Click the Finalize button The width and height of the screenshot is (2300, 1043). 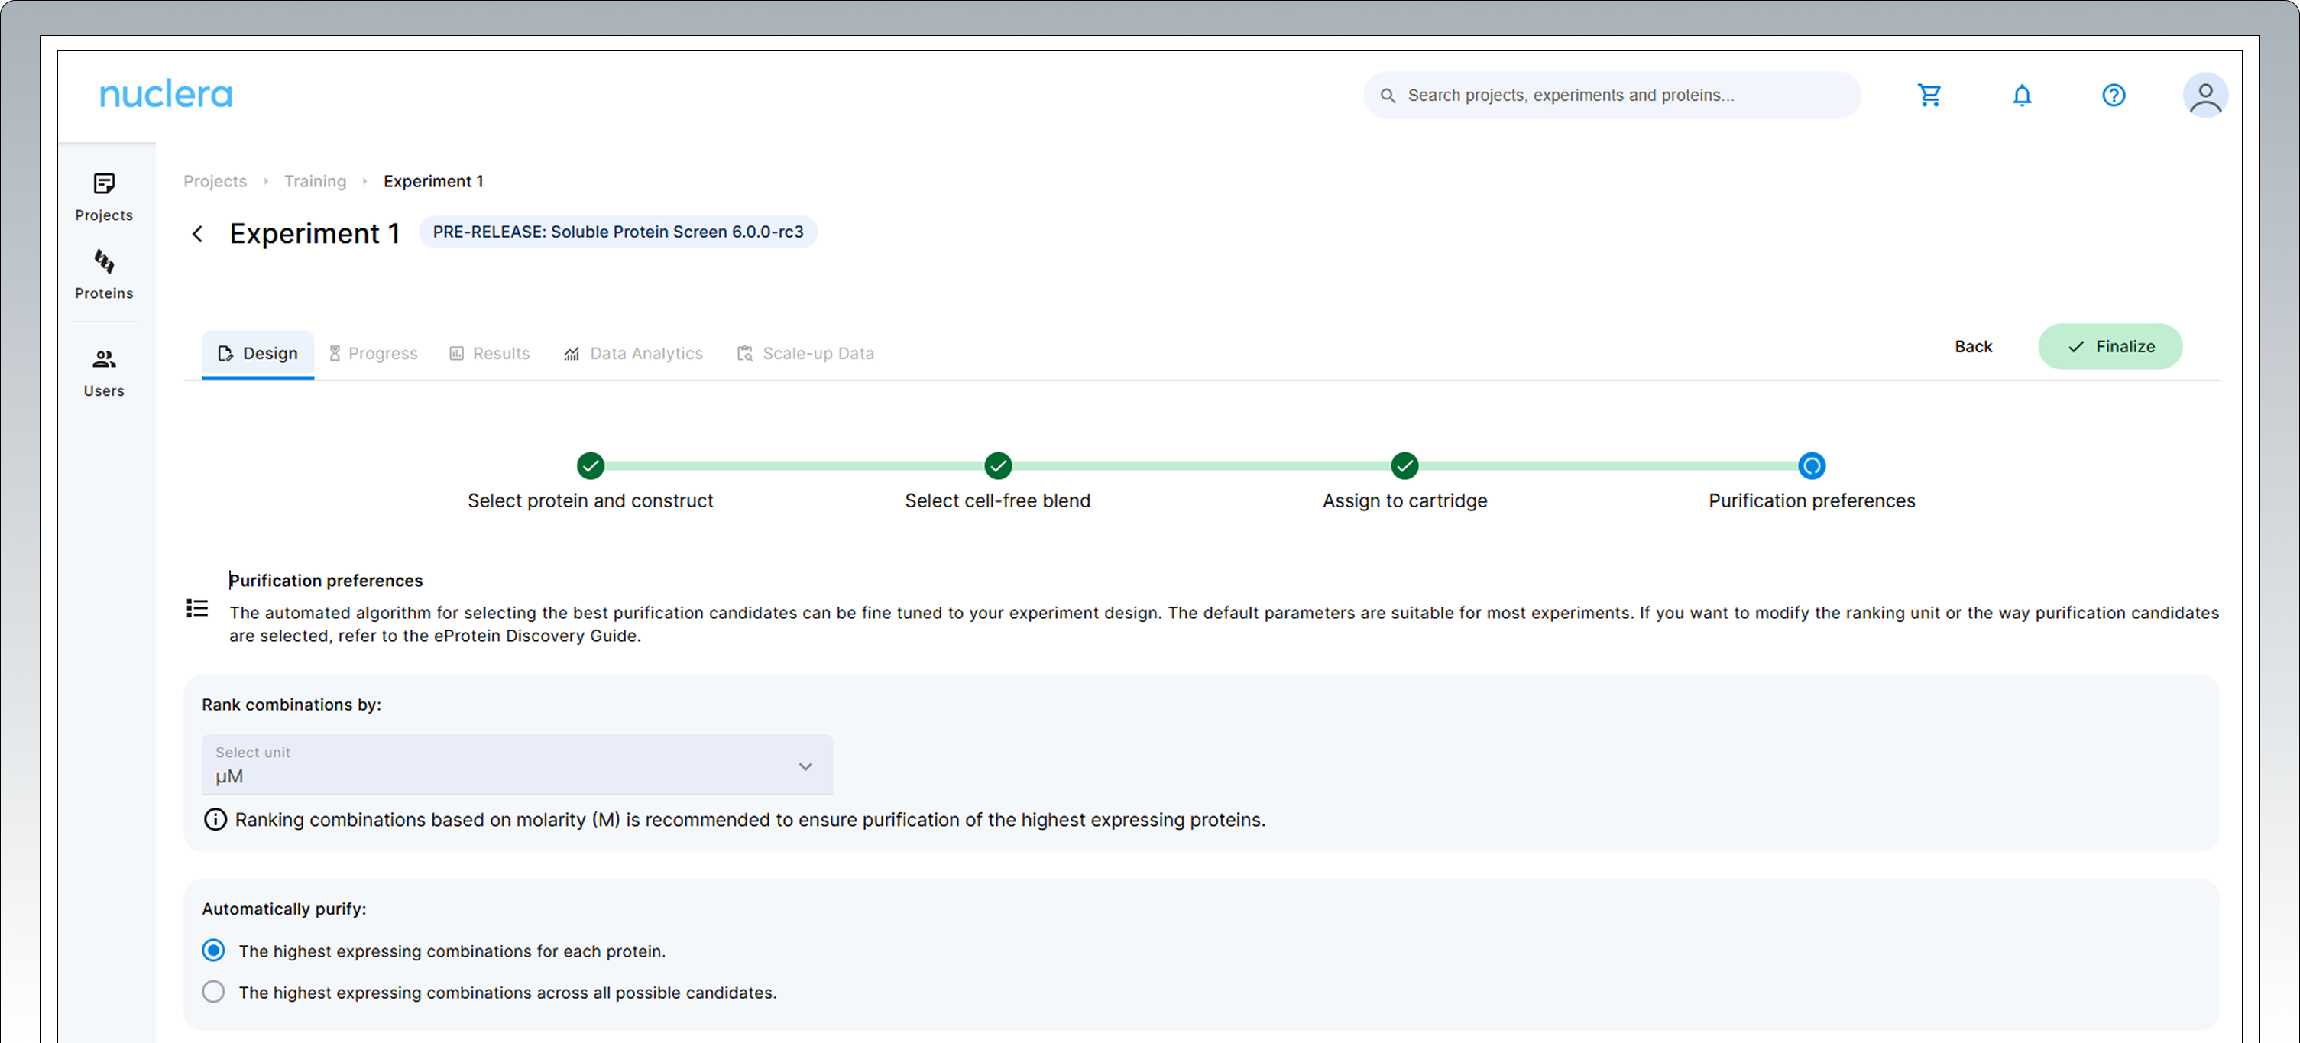tap(2110, 346)
